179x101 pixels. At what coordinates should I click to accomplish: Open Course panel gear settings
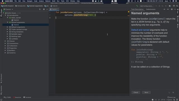pyautogui.click(x=44, y=9)
